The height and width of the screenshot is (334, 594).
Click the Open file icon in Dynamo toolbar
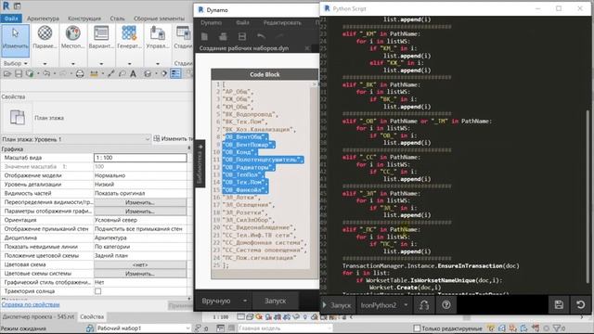click(223, 36)
